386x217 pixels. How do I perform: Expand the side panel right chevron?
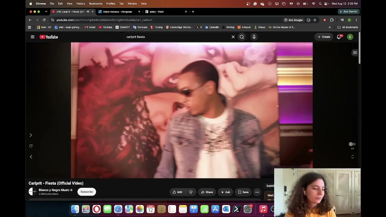coord(31,135)
